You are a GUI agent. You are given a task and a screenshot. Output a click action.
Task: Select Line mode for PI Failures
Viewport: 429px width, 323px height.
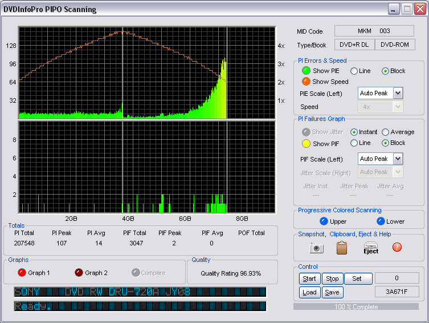point(354,143)
